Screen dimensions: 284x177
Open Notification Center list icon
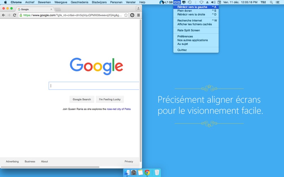click(278, 2)
